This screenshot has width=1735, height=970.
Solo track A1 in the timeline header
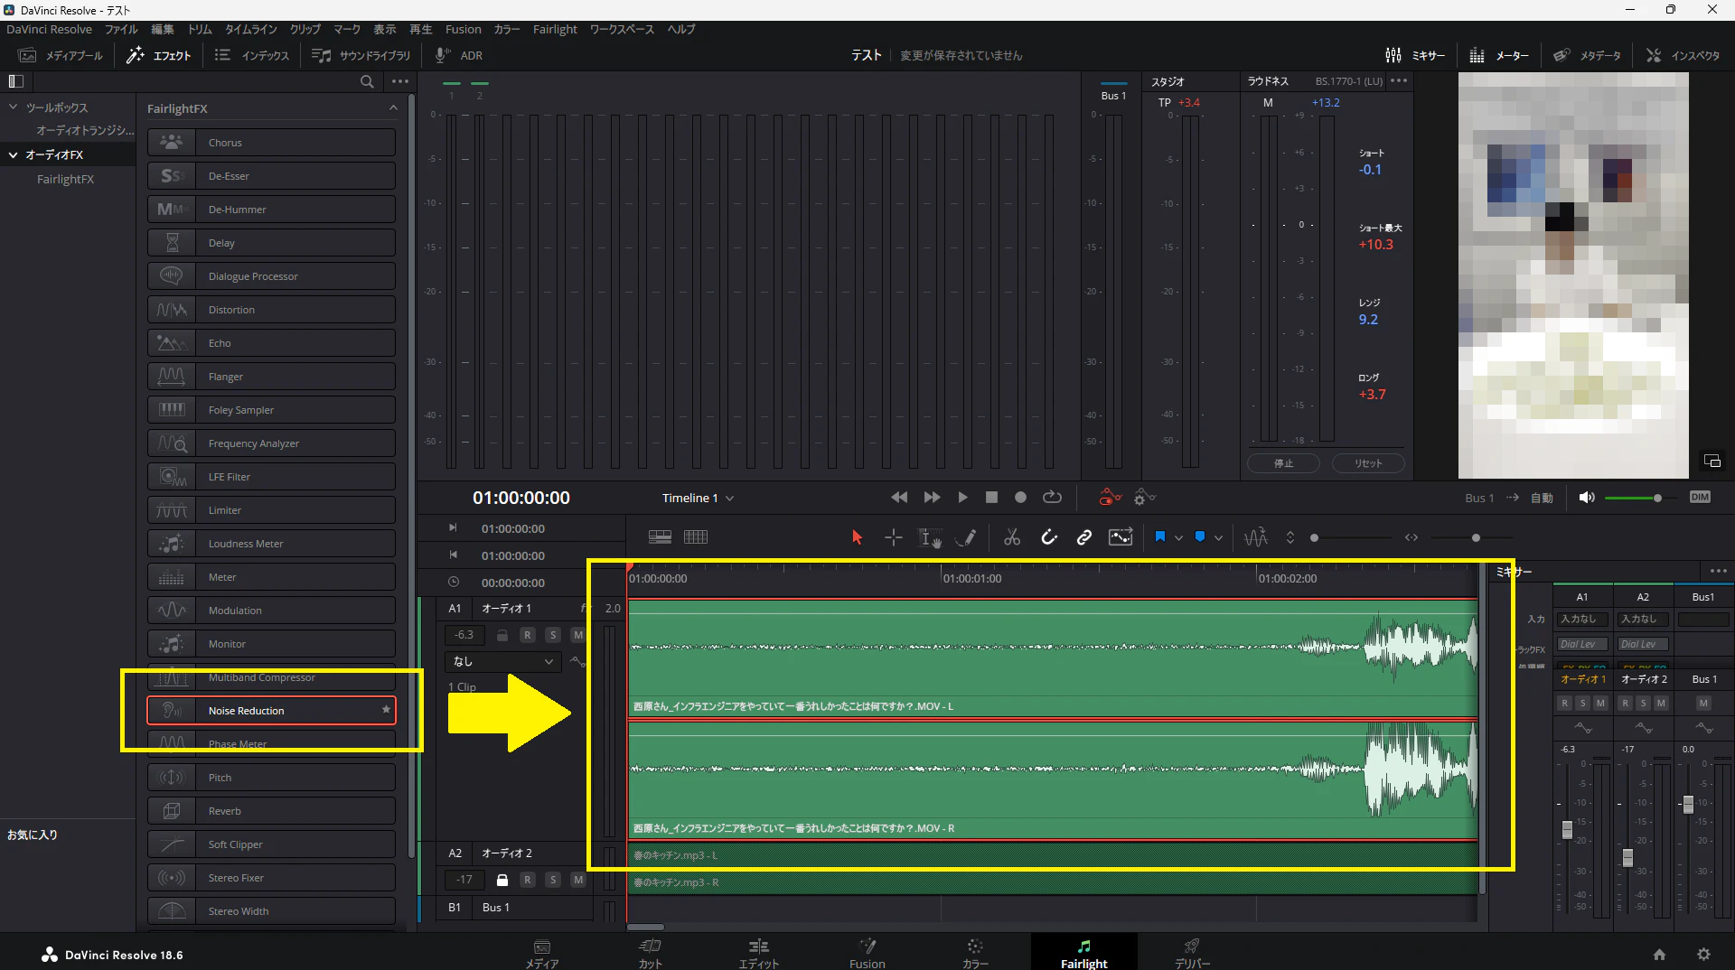coord(553,635)
